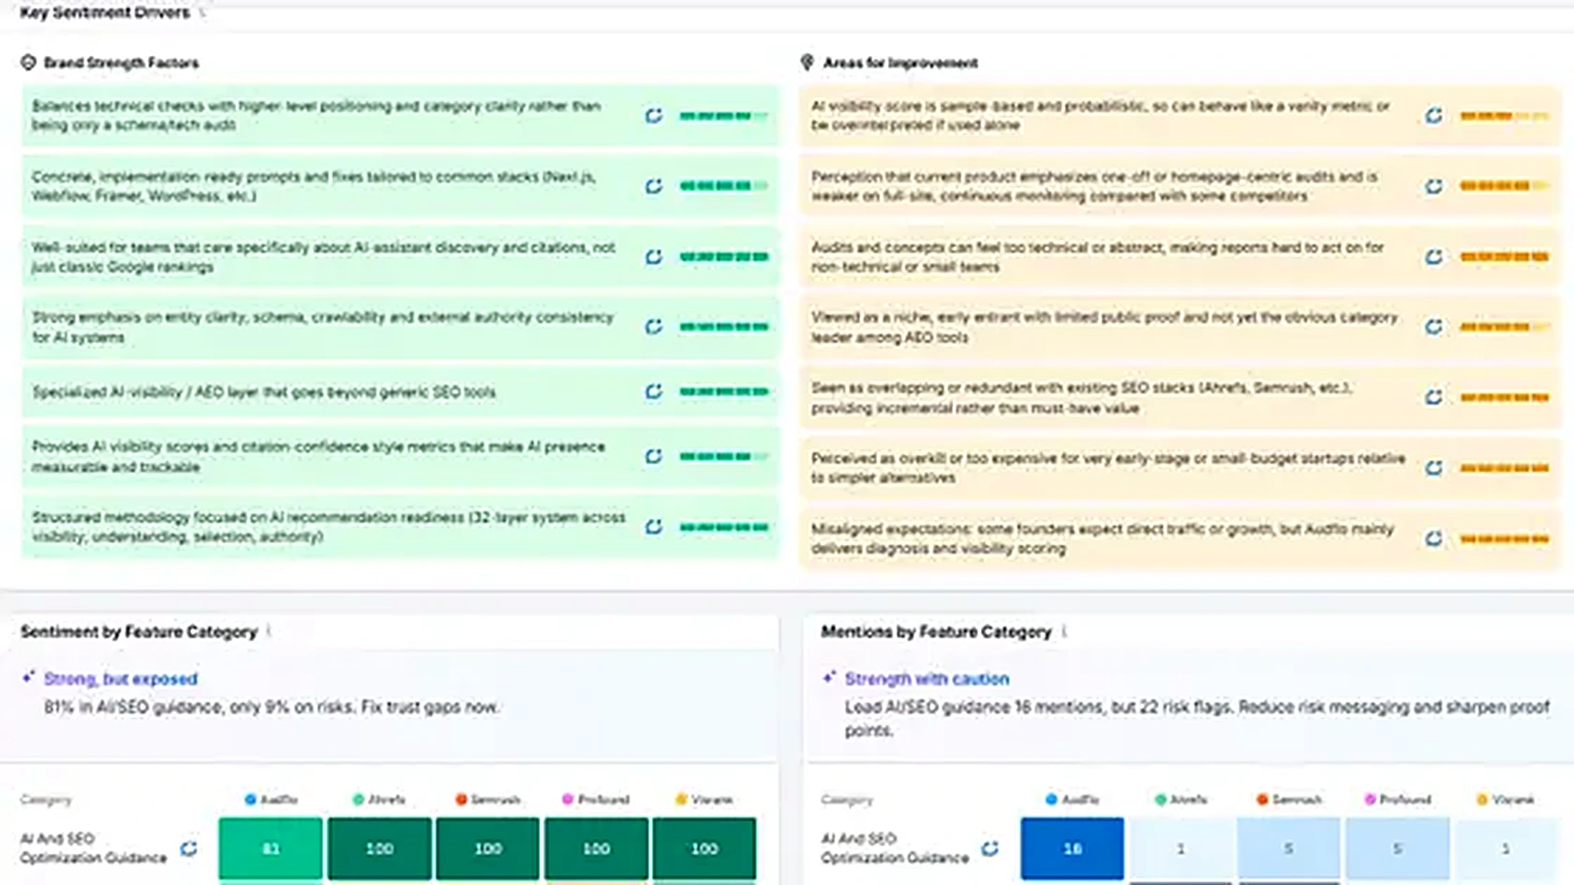This screenshot has width=1574, height=885.
Task: Click the Brand Strength Factors heading icon
Action: click(28, 63)
